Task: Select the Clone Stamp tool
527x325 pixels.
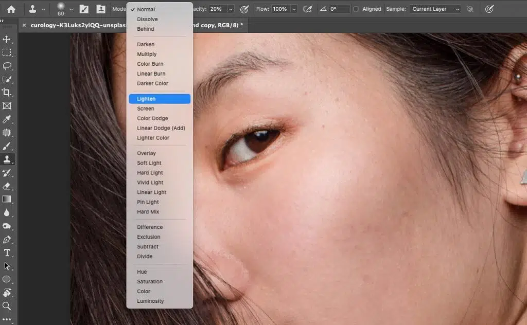Action: point(8,159)
